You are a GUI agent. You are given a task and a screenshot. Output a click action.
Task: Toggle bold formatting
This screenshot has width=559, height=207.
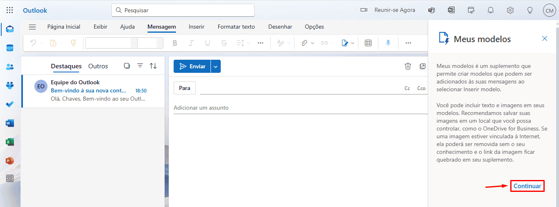[175, 43]
